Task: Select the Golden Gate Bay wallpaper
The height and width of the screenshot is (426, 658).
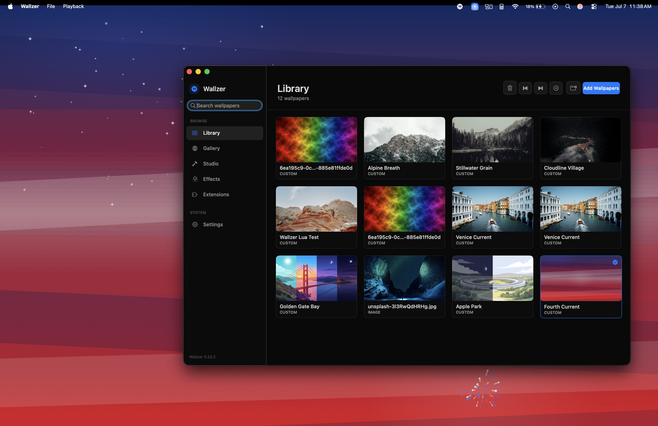Action: pyautogui.click(x=317, y=286)
